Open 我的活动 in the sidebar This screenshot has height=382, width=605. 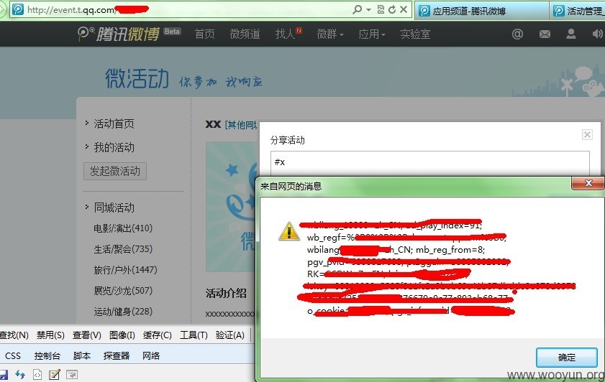[114, 147]
